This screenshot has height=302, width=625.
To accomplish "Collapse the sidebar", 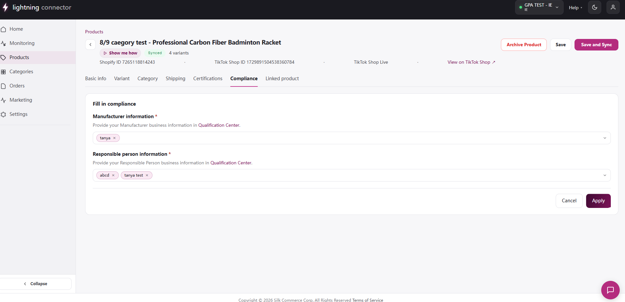I will pyautogui.click(x=36, y=284).
